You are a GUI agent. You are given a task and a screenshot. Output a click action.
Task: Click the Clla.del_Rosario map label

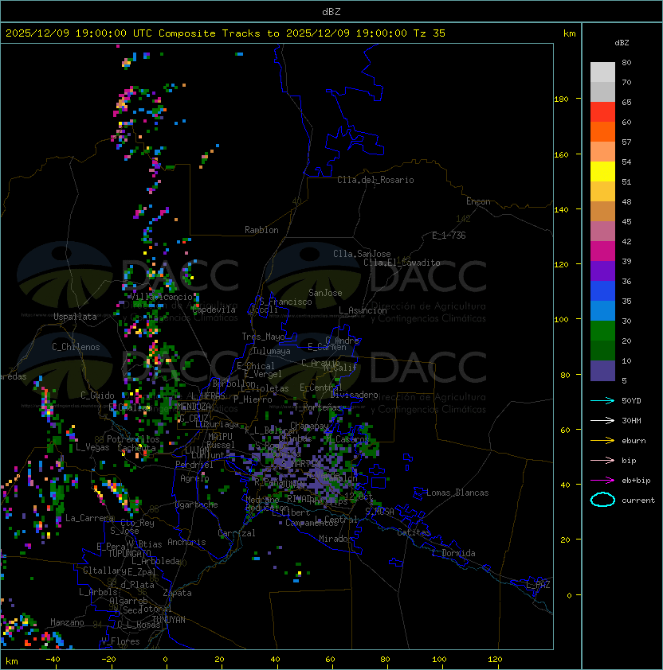click(375, 180)
